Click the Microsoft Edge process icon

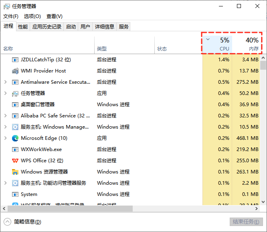pos(15,138)
